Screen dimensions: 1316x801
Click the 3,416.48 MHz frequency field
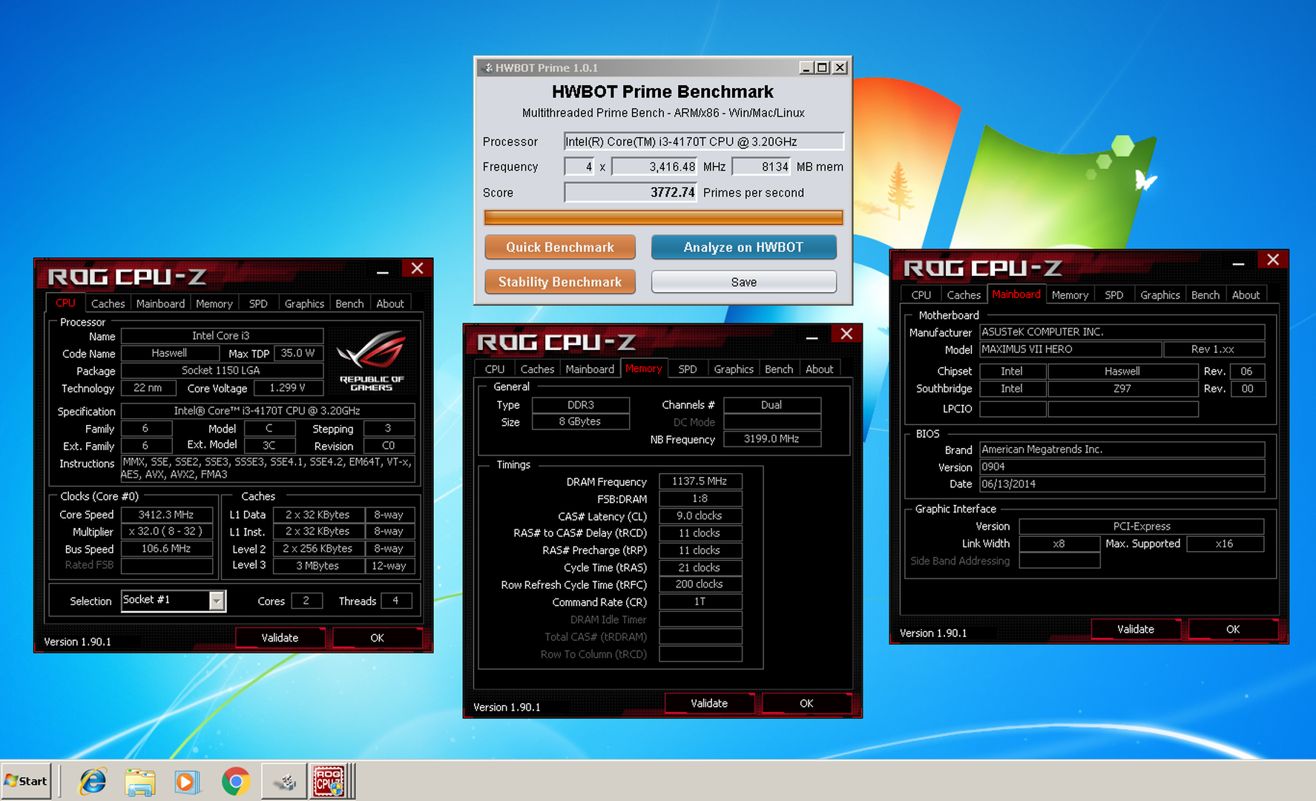click(654, 167)
